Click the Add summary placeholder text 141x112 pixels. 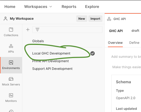click(x=126, y=57)
